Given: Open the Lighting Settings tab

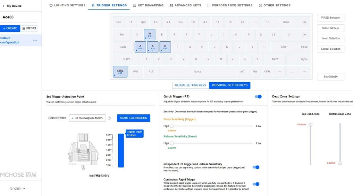Looking at the screenshot, I should click(x=67, y=5).
